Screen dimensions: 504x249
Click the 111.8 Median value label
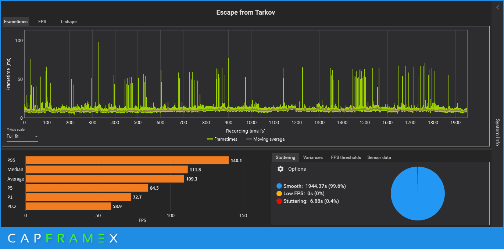point(195,170)
